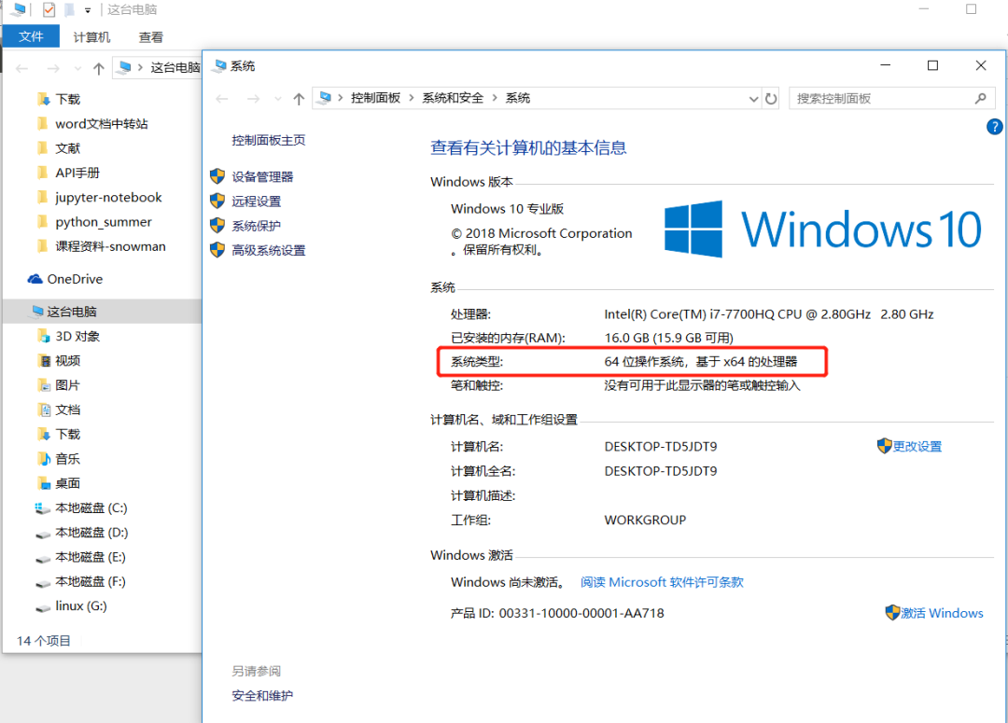This screenshot has height=723, width=1008.
Task: Select python_summer folder
Action: coord(103,222)
